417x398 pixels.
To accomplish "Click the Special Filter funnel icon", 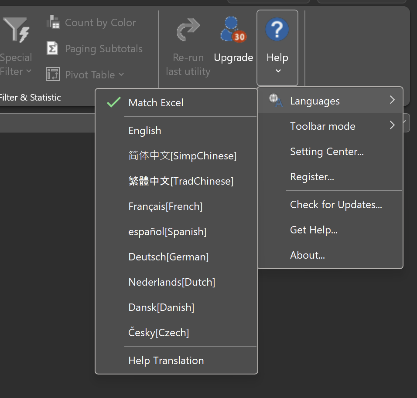I will click(x=17, y=30).
